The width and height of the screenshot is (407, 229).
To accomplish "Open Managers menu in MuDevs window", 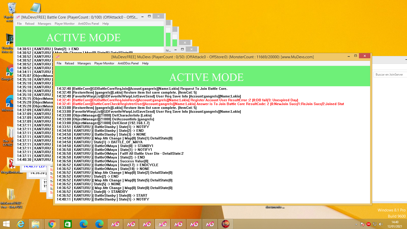I will pyautogui.click(x=84, y=63).
